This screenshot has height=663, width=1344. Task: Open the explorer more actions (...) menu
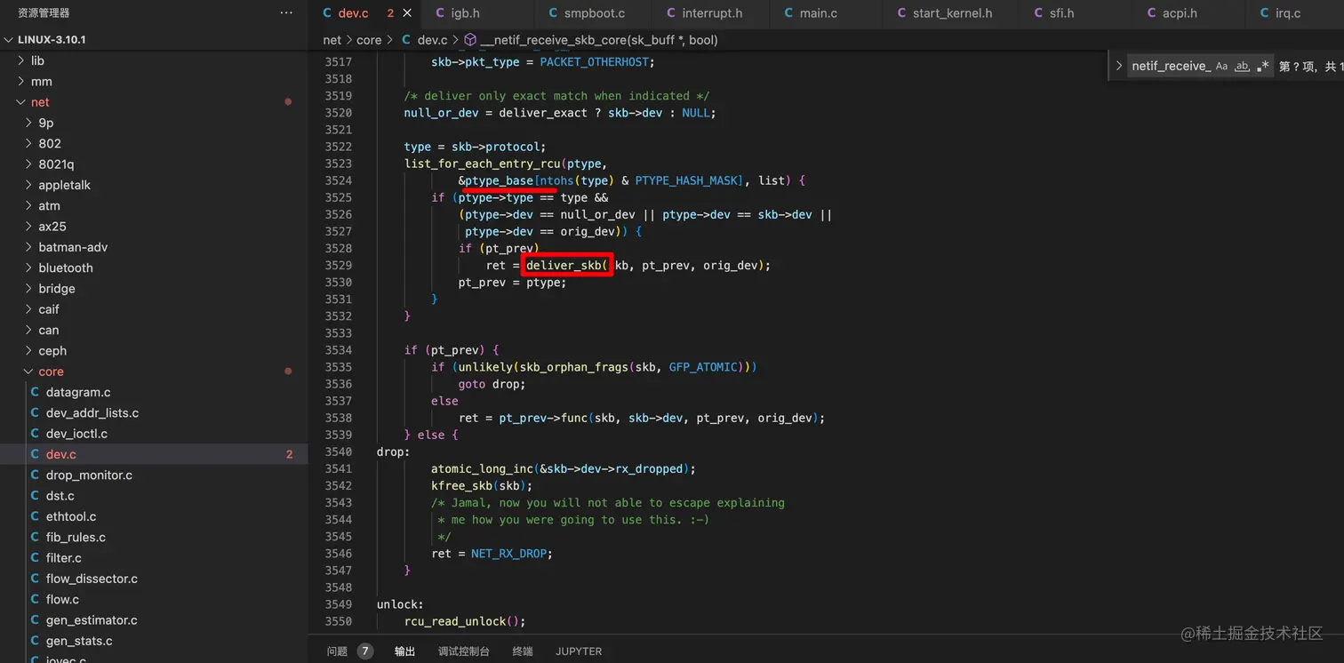[x=286, y=13]
